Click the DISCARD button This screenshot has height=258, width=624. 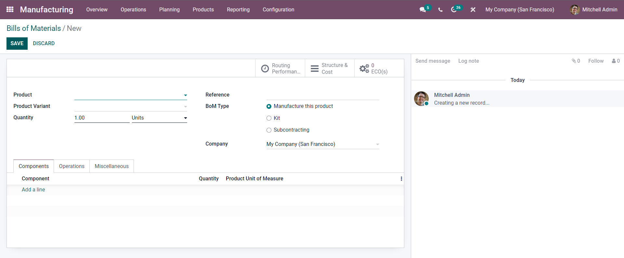click(x=44, y=44)
